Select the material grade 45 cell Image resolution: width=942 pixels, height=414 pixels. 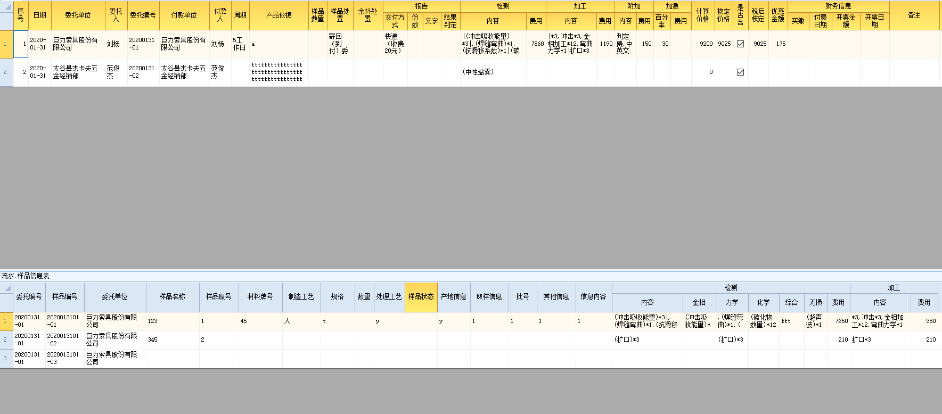260,321
